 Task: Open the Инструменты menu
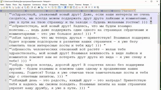point(54,4)
